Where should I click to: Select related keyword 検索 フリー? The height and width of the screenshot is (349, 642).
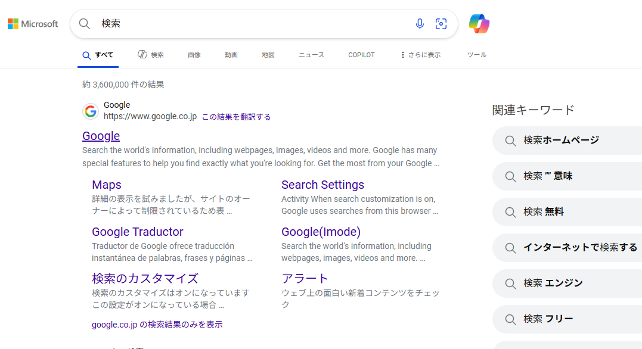(x=567, y=319)
